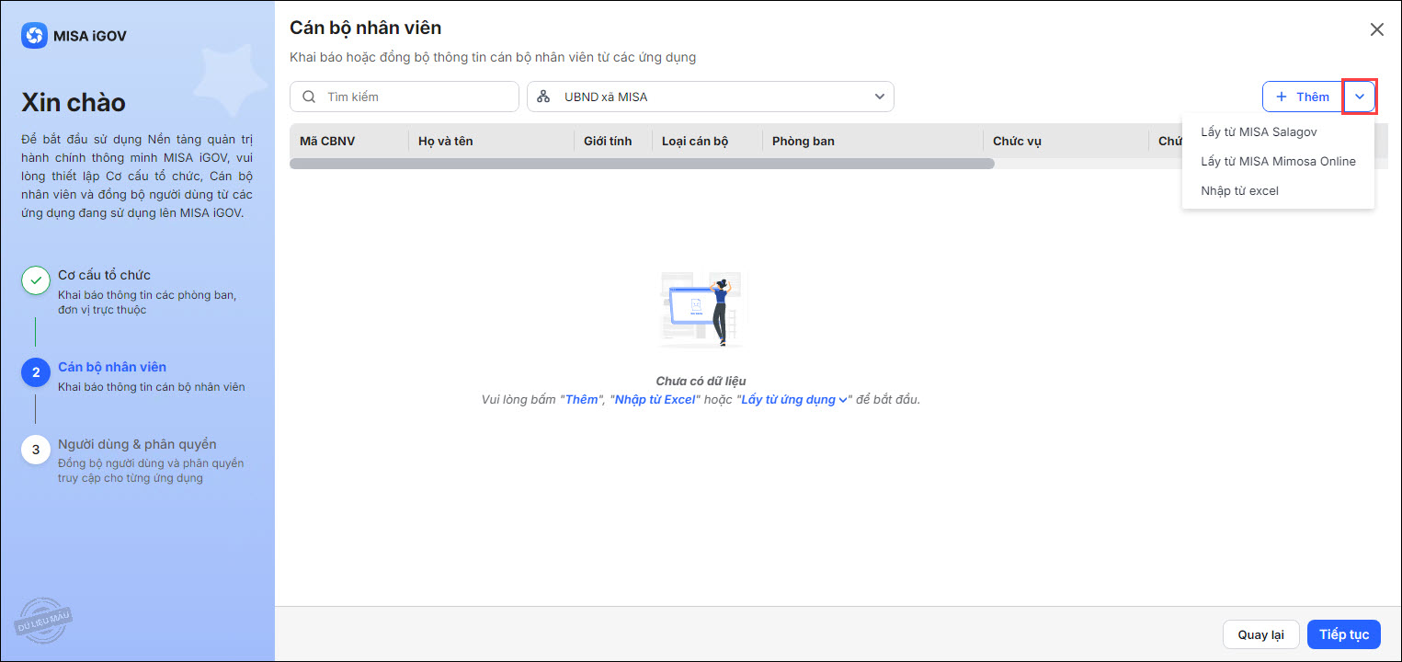1402x662 pixels.
Task: Open the Người dùng & phân quyền step
Action: [137, 444]
